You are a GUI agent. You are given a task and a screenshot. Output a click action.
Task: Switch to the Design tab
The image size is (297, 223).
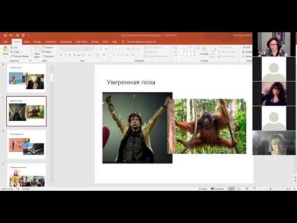tap(37, 42)
